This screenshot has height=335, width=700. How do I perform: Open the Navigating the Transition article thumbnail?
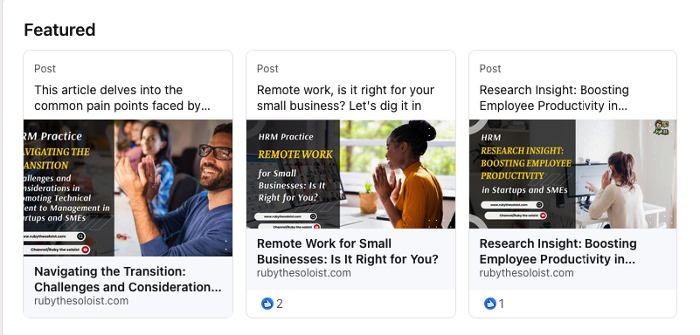pos(128,188)
